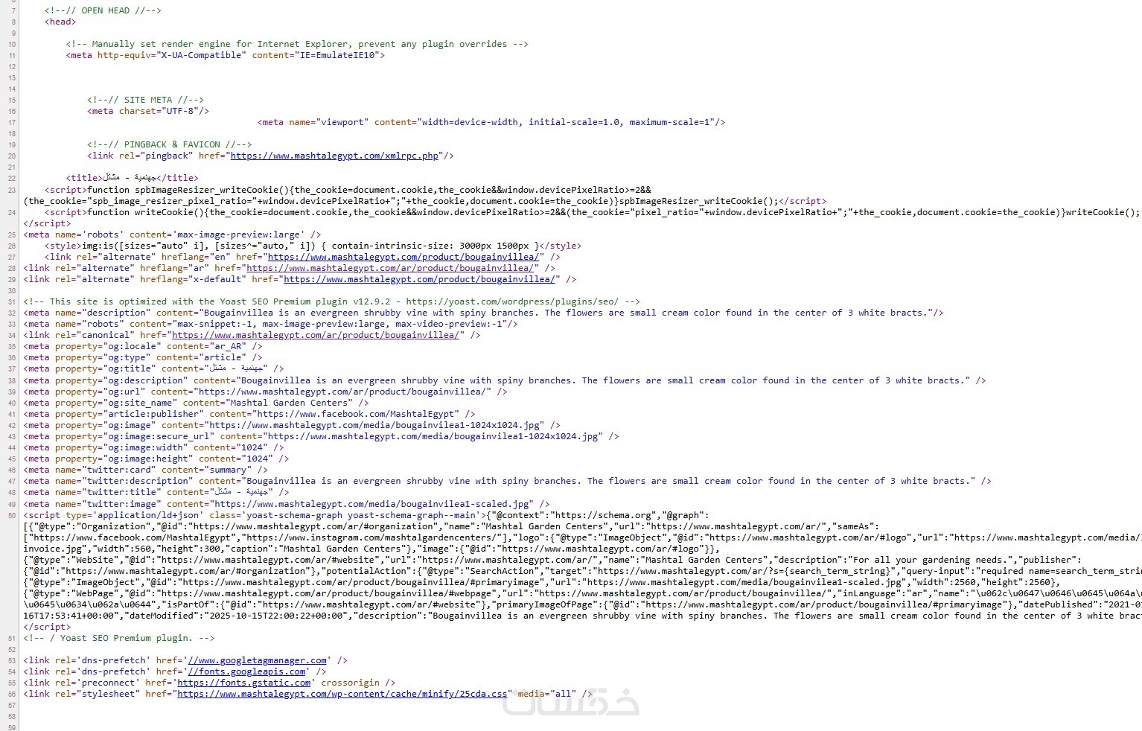Select the og:image:width 1024 line
Image resolution: width=1142 pixels, height=731 pixels.
pyautogui.click(x=153, y=447)
